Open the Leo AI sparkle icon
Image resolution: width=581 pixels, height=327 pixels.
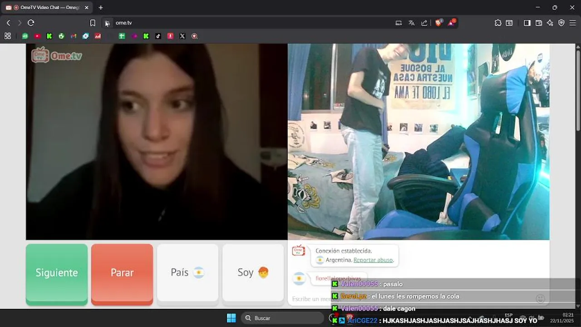(550, 23)
